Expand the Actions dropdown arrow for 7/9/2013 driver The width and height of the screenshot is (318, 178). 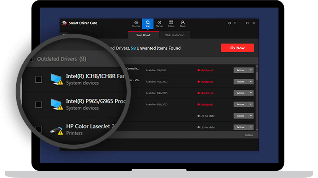pyautogui.click(x=251, y=70)
